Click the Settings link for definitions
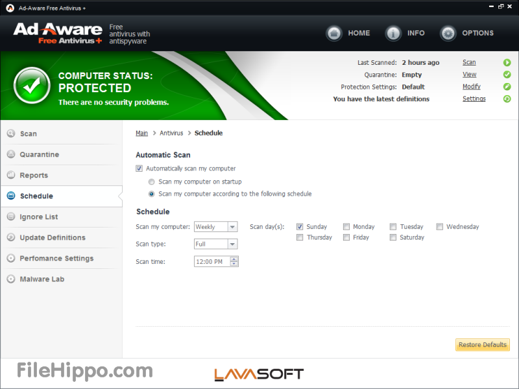The image size is (519, 389). tap(474, 99)
